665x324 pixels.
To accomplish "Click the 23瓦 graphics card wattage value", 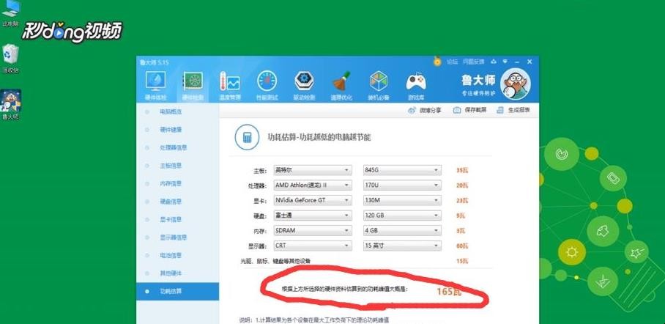I will 462,200.
